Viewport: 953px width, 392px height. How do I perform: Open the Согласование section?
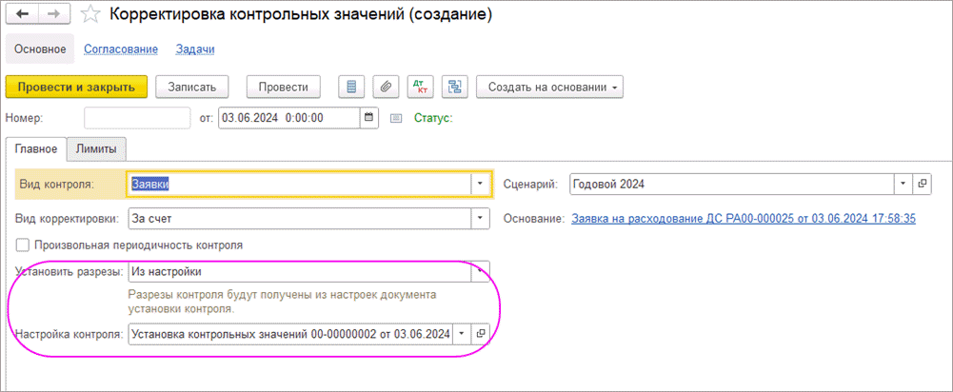point(120,49)
